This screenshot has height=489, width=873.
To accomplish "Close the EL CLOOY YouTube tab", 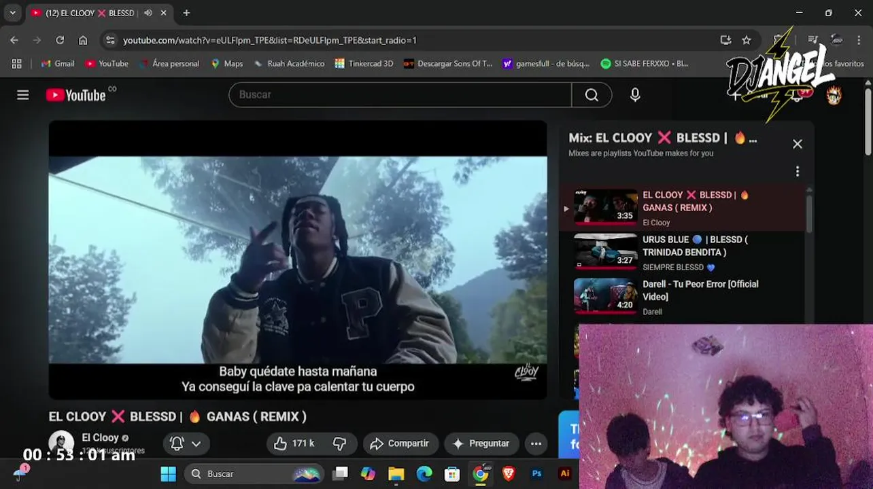I will click(x=164, y=13).
